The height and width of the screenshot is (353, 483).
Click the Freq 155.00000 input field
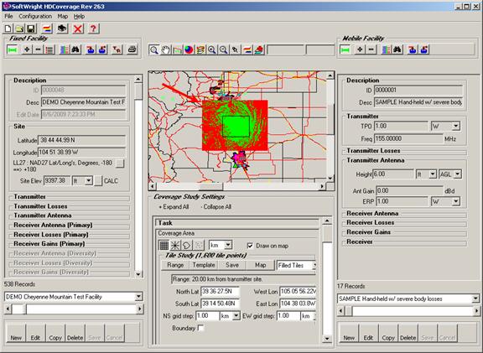pos(408,138)
